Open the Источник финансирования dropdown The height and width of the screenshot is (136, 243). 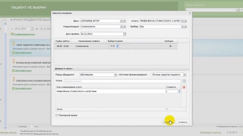point(185,74)
